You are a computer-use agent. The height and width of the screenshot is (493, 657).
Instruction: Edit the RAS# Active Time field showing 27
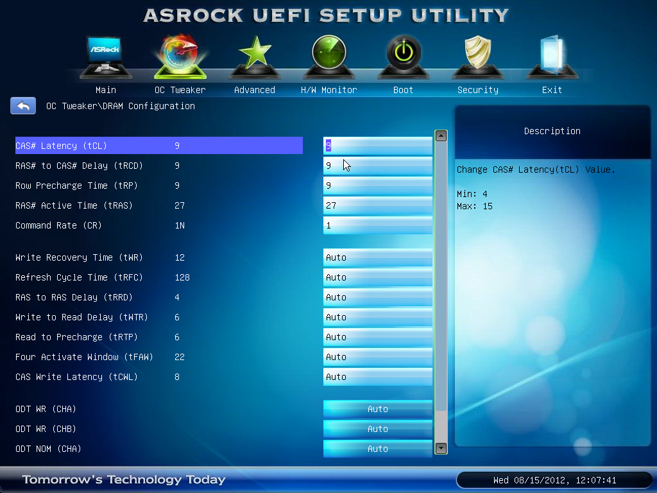click(378, 205)
